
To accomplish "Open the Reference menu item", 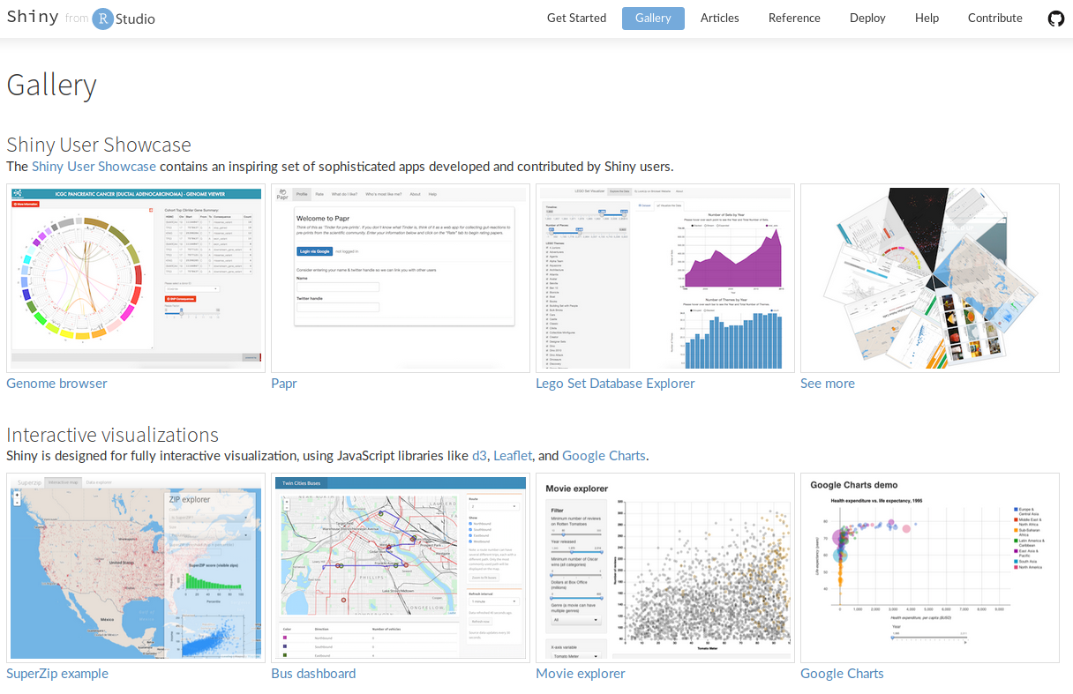I will (794, 19).
